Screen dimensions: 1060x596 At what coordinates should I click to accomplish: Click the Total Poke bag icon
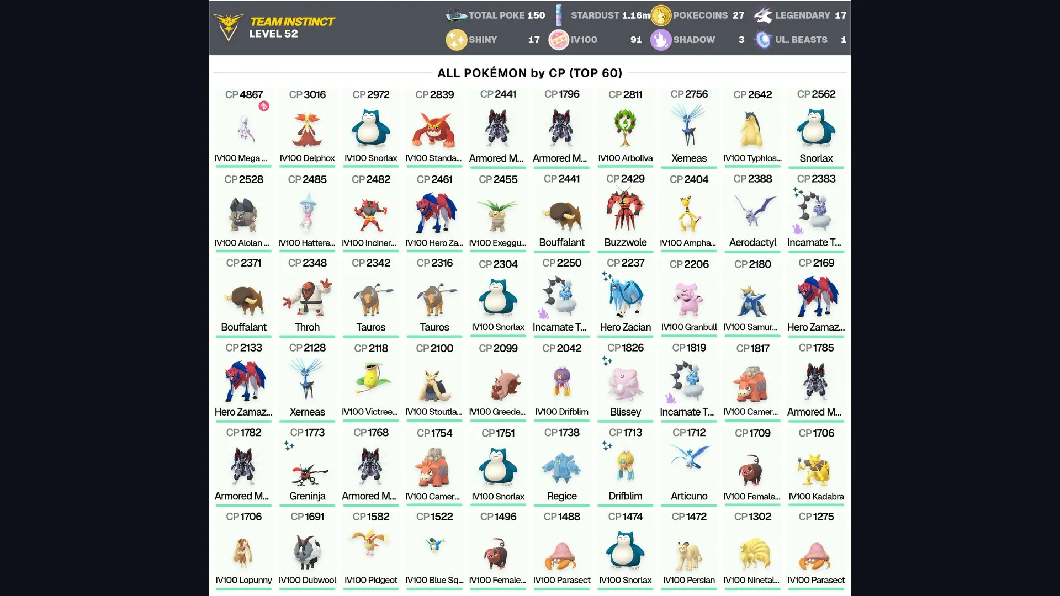coord(456,15)
